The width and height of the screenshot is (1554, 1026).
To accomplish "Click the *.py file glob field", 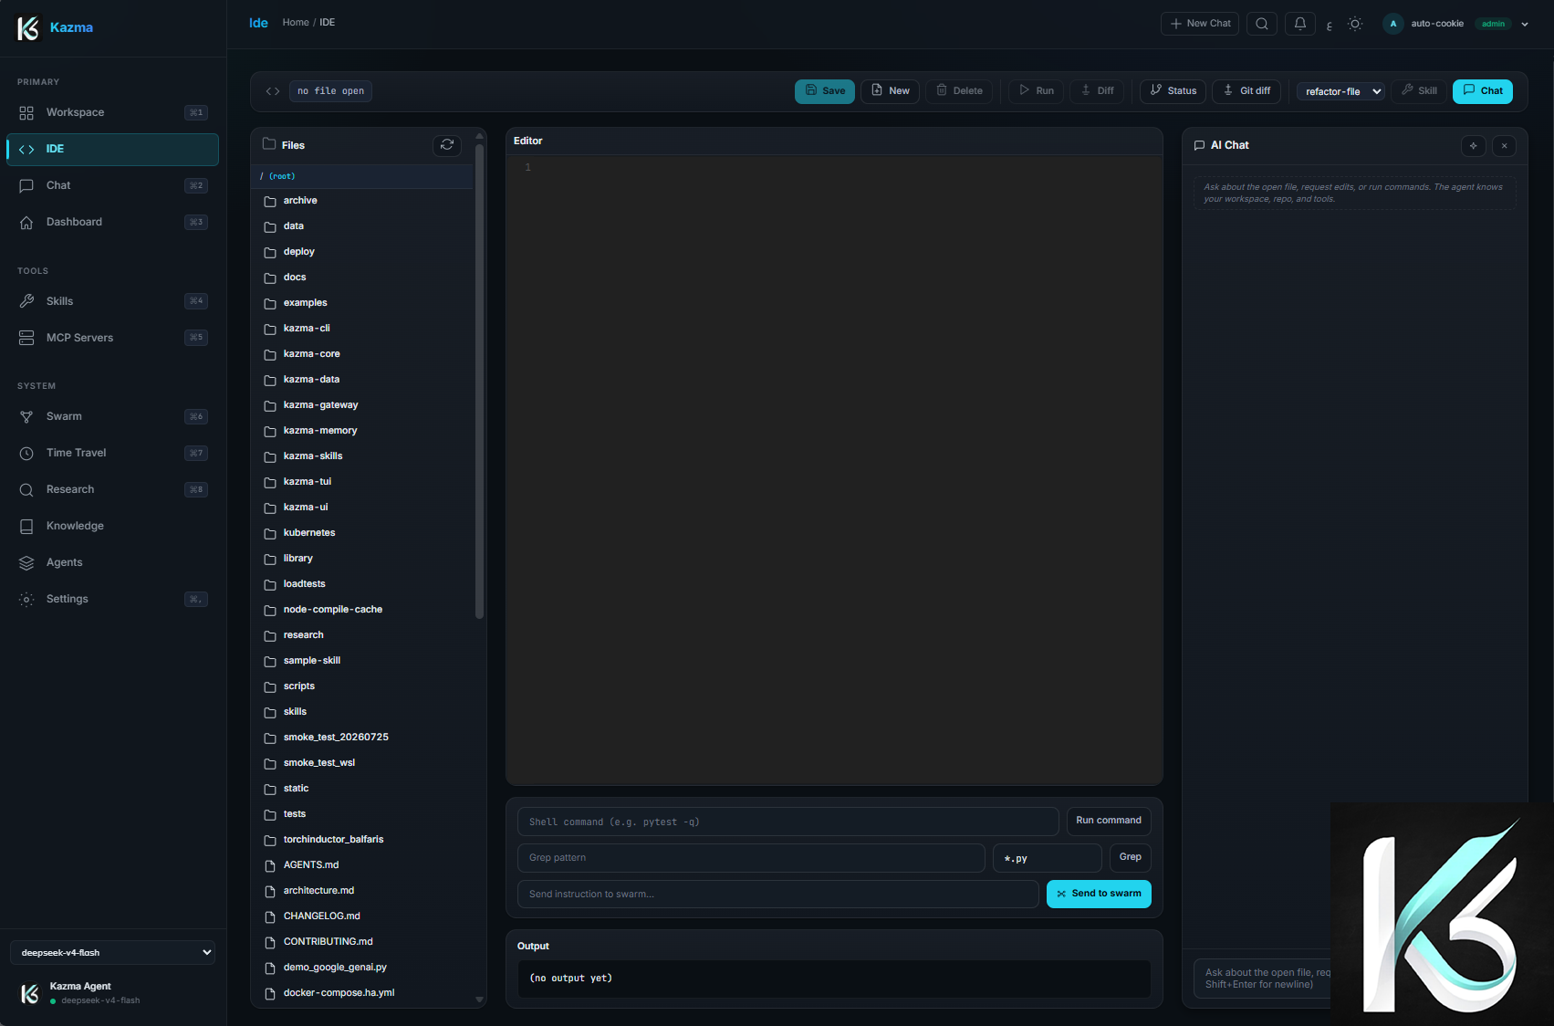I will [1048, 858].
